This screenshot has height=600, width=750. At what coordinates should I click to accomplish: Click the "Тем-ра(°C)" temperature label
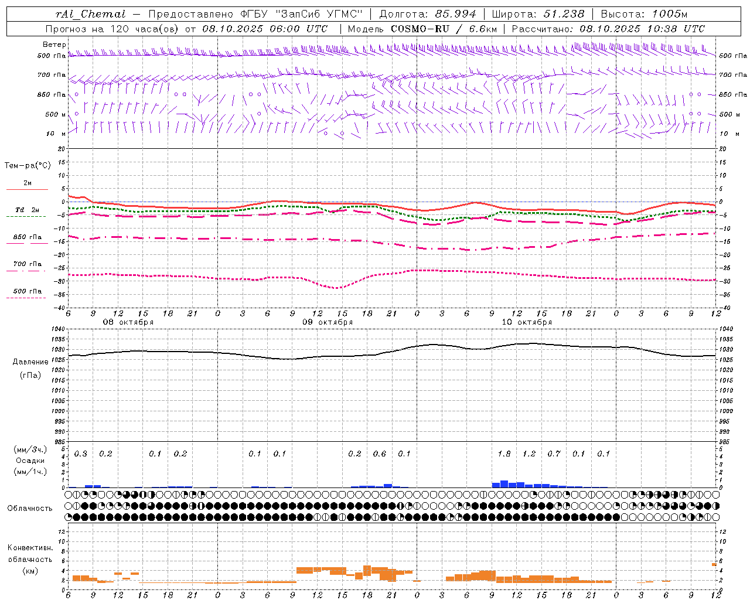pyautogui.click(x=28, y=166)
